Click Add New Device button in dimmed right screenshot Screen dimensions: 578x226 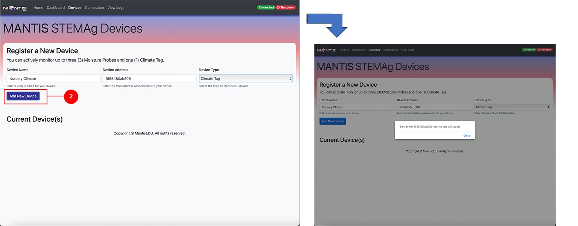click(333, 121)
